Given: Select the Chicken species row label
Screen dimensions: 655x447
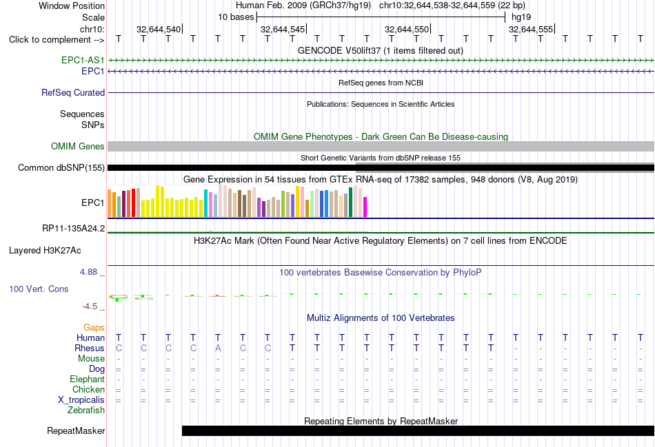Looking at the screenshot, I should point(88,389).
